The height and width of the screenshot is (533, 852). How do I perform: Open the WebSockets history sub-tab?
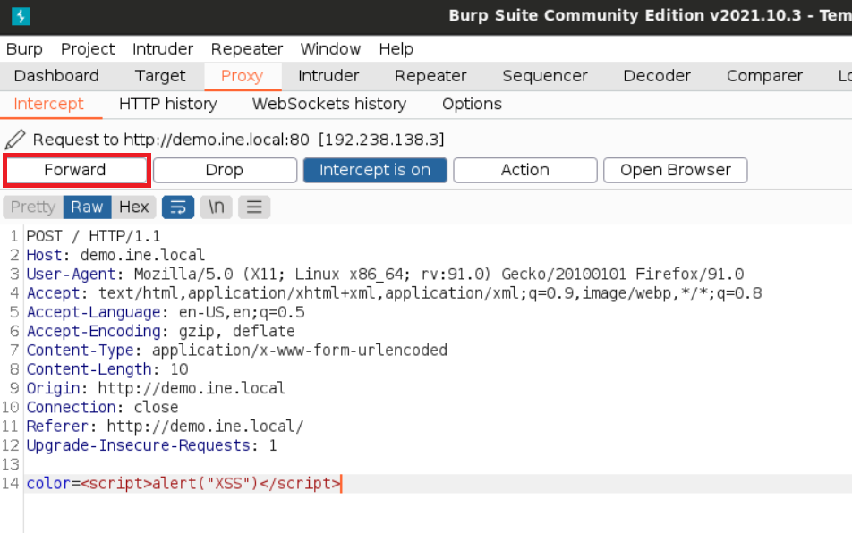pos(329,104)
